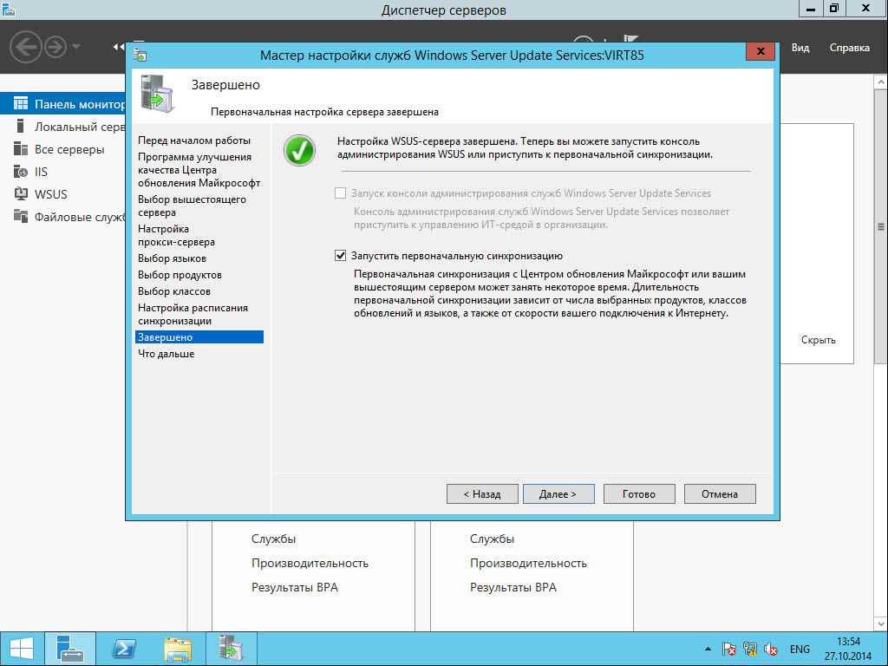
Task: Select the Все серверы sidebar icon
Action: (x=21, y=149)
